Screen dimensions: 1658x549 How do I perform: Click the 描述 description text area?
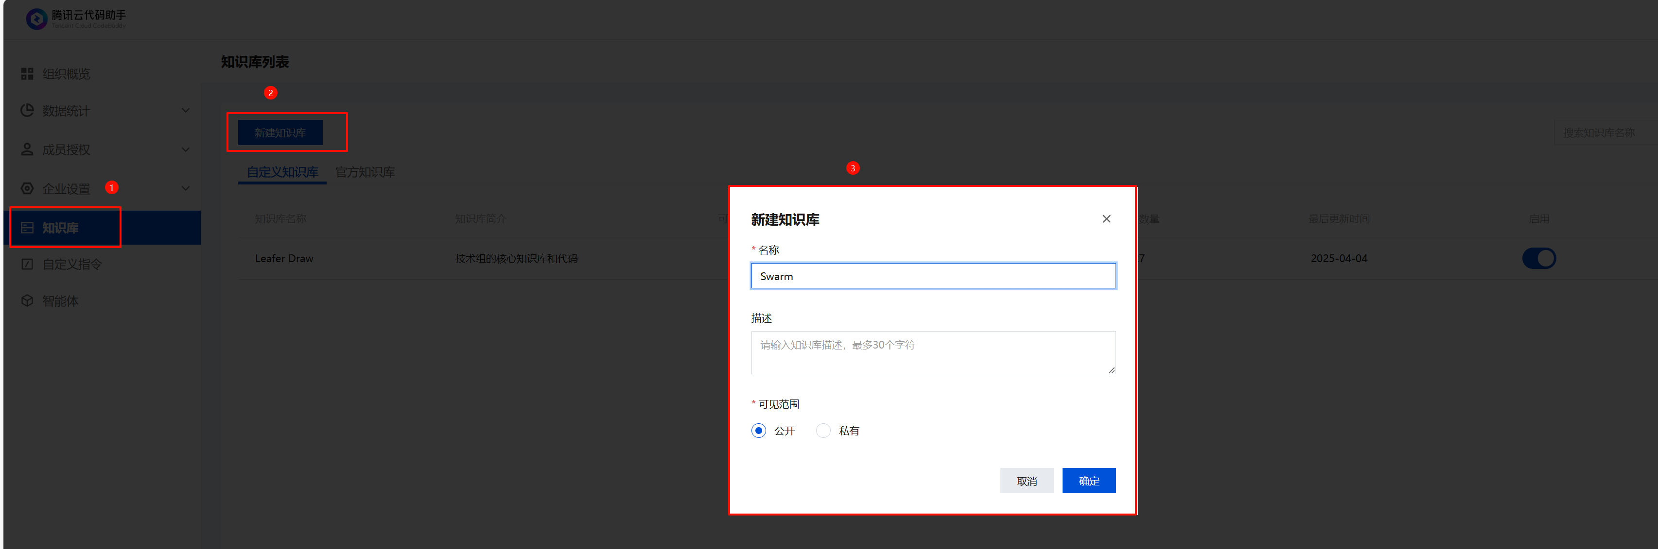(933, 352)
